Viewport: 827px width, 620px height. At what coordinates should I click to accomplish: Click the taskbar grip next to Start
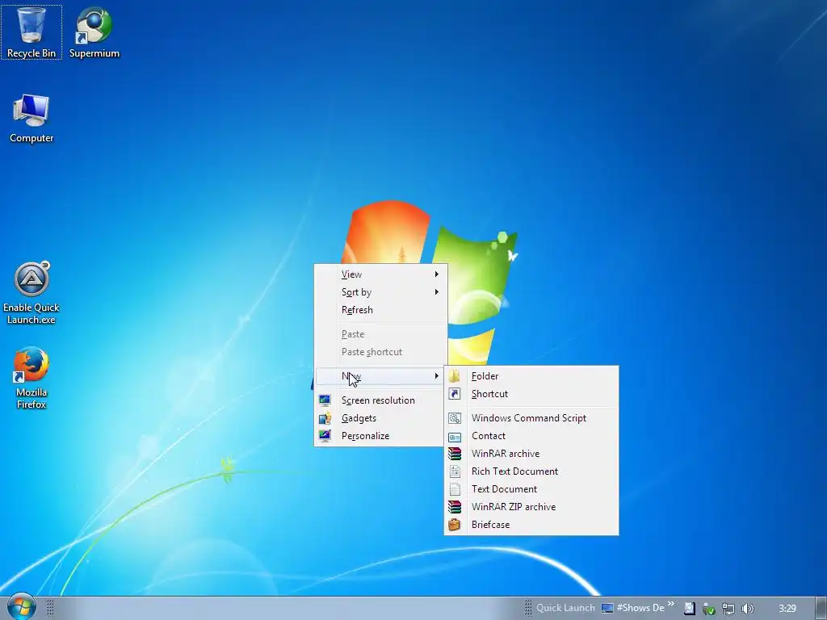coord(50,608)
